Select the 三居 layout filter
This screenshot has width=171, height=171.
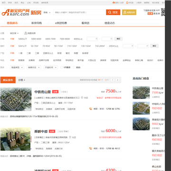point(37,53)
